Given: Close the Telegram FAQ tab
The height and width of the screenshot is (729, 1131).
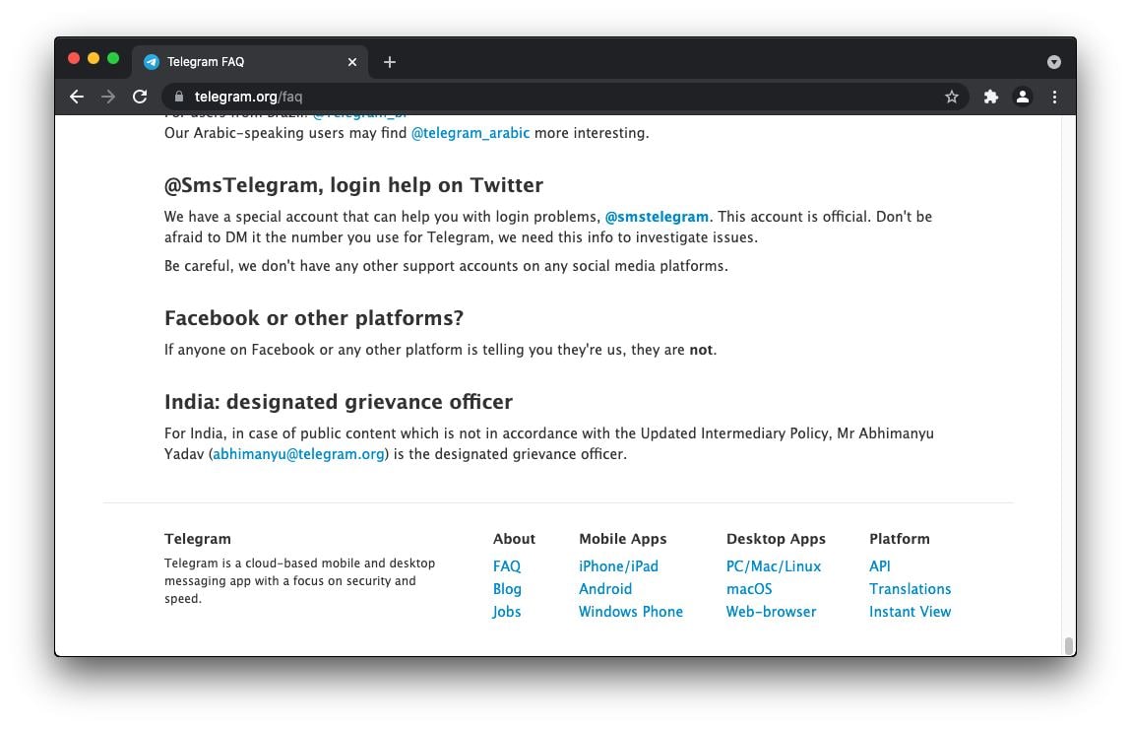Looking at the screenshot, I should (352, 62).
